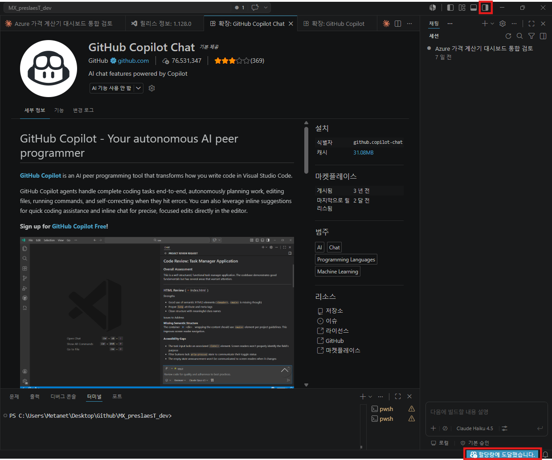Split the editor with the split icon
The image size is (552, 460).
click(x=398, y=24)
